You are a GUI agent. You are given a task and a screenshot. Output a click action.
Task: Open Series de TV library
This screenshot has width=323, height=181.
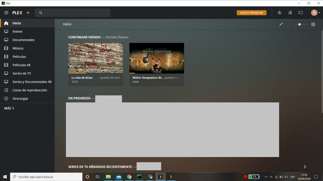[x=27, y=73]
